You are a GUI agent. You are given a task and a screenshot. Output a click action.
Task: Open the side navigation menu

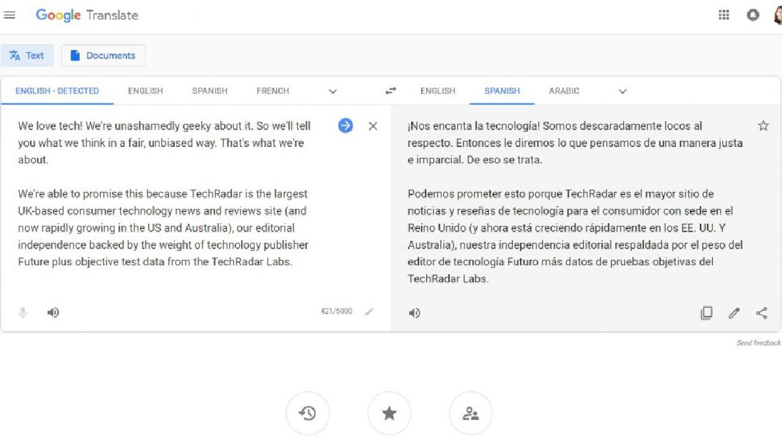point(10,15)
